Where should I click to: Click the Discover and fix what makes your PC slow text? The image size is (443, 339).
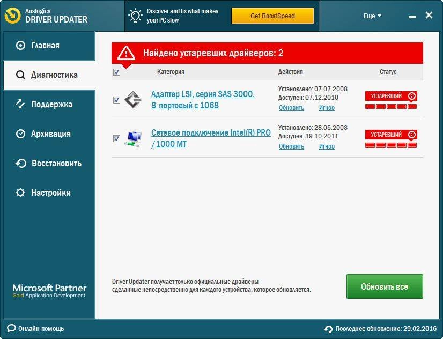(x=182, y=16)
